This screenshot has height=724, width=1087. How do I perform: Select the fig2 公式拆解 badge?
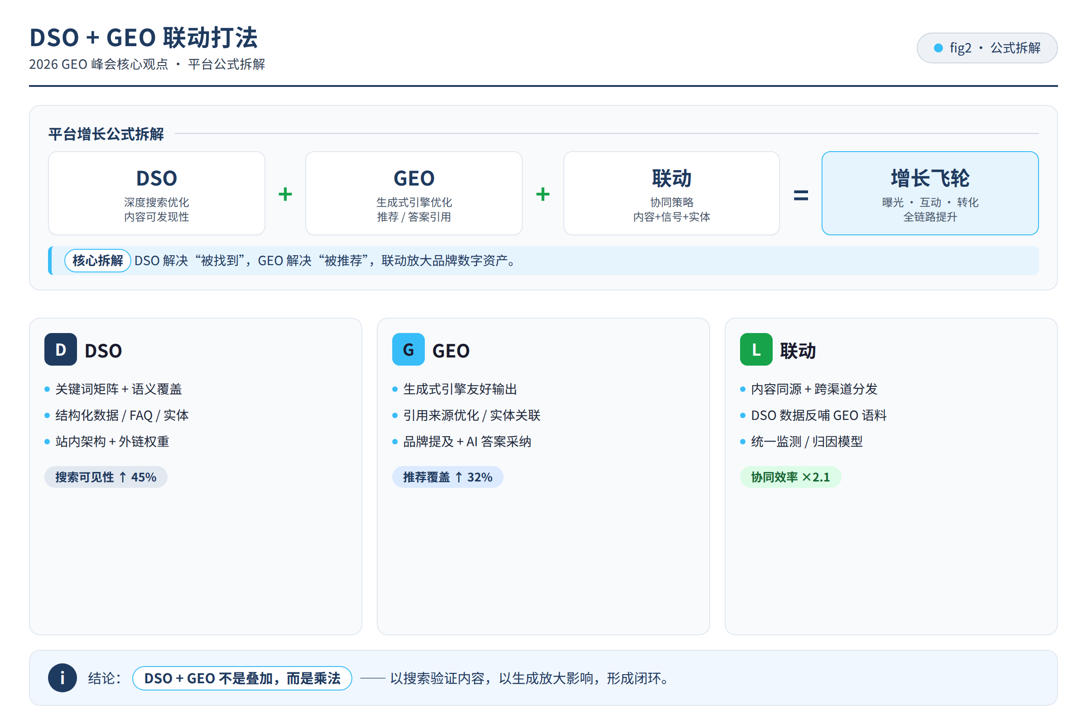point(987,48)
